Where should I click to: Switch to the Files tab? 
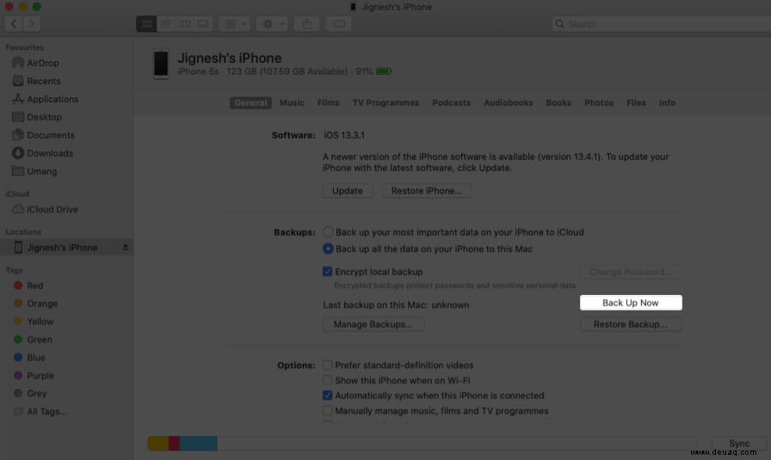pos(636,102)
